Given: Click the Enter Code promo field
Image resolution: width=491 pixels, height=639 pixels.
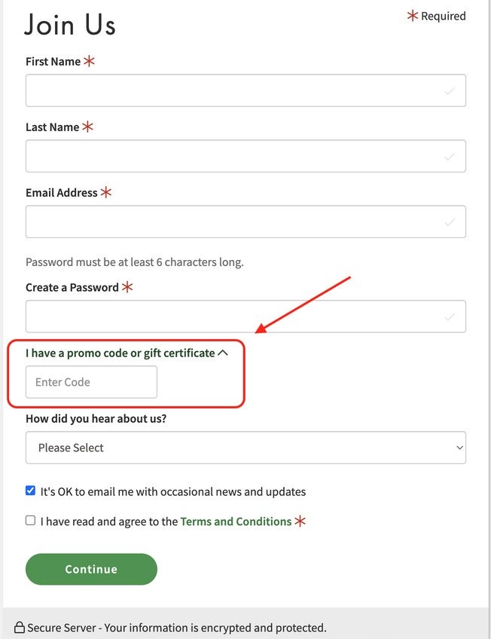Looking at the screenshot, I should tap(91, 382).
